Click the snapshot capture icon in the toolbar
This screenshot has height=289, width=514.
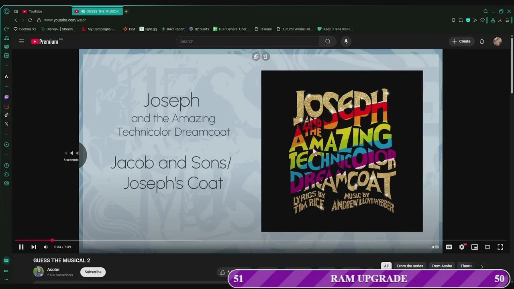click(x=461, y=20)
